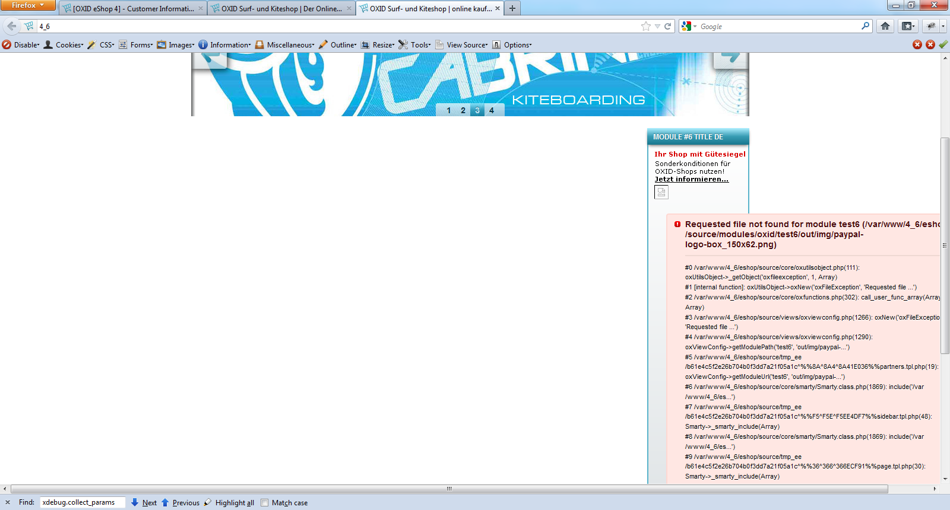Viewport: 950px width, 510px height.
Task: Click the green checkmark validation icon
Action: [x=943, y=44]
